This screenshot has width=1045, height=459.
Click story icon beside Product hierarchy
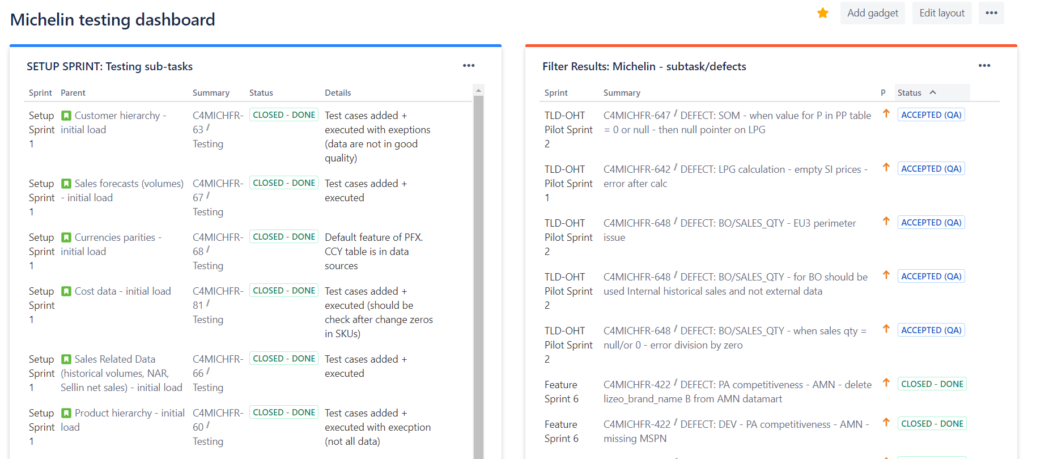(66, 413)
